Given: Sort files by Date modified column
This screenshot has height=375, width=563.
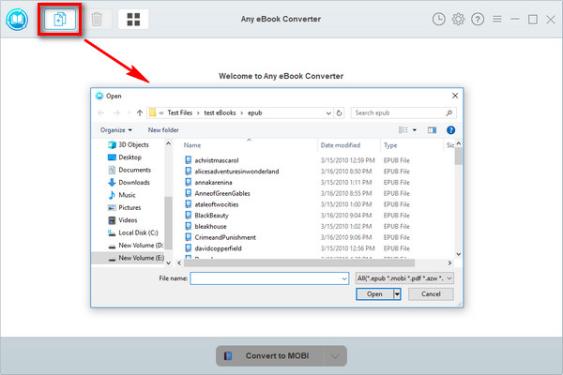Looking at the screenshot, I should (x=341, y=145).
